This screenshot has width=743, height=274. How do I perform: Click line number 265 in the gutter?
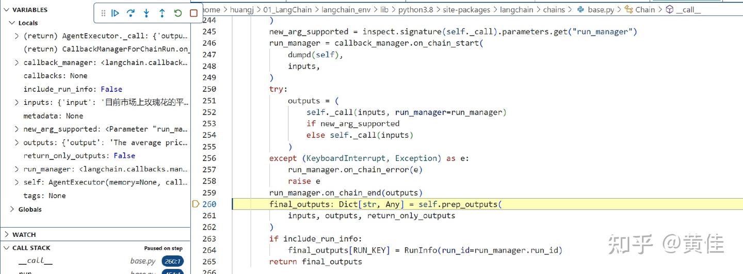(209, 262)
